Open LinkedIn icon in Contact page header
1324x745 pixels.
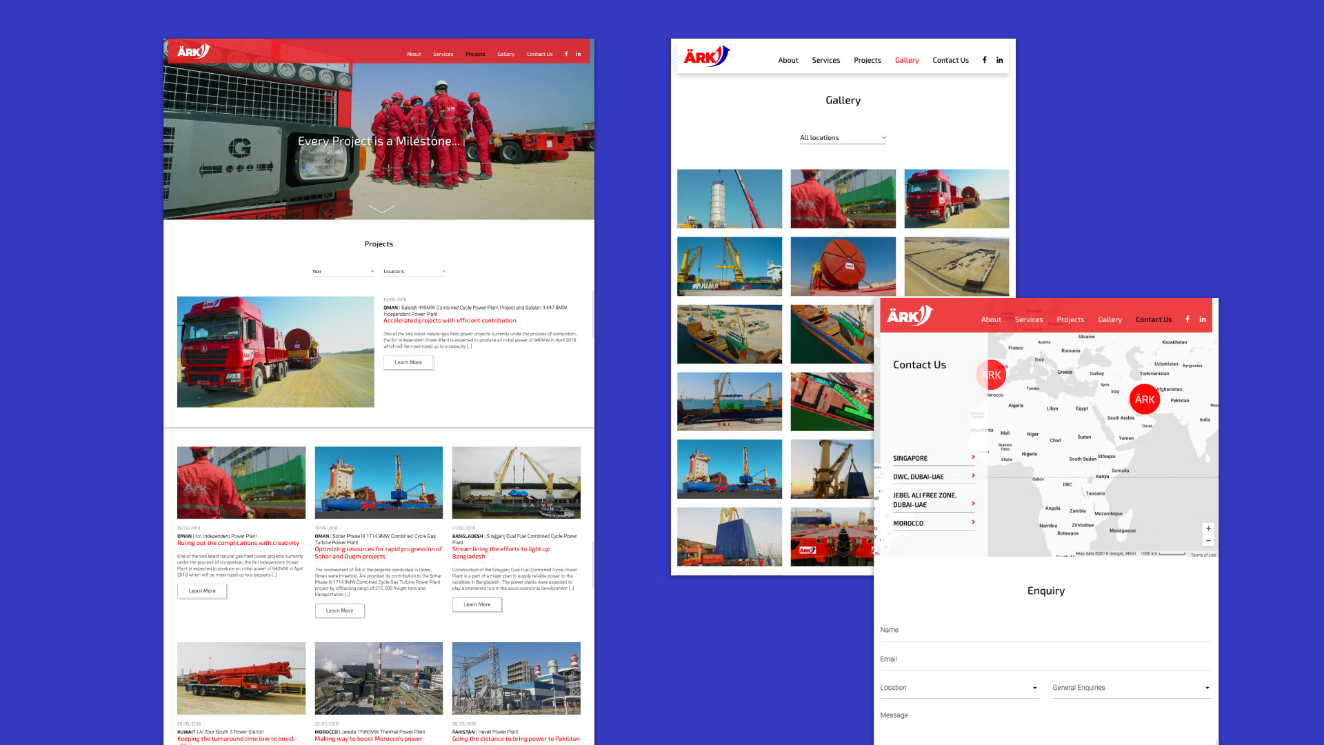(1203, 319)
